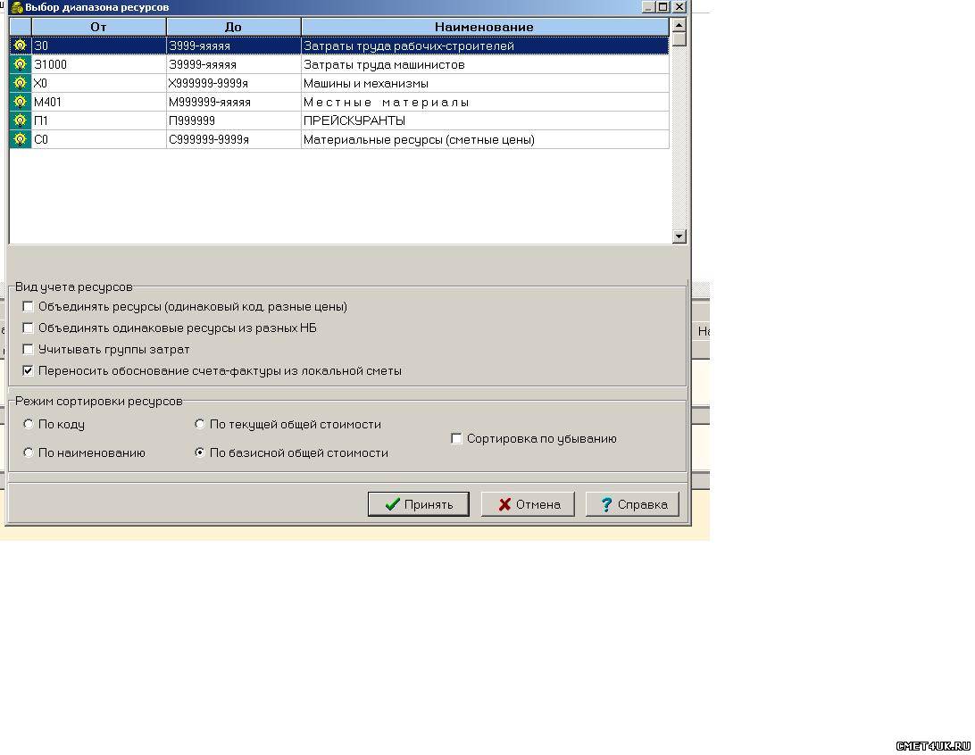
Task: Click the lightbulb icon in row Х0
Action: click(x=20, y=83)
